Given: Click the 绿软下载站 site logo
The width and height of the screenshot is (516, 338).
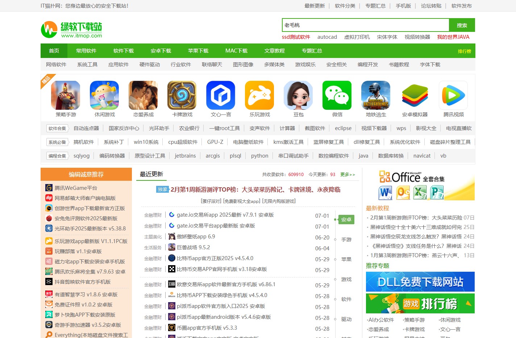Looking at the screenshot, I should [x=71, y=30].
